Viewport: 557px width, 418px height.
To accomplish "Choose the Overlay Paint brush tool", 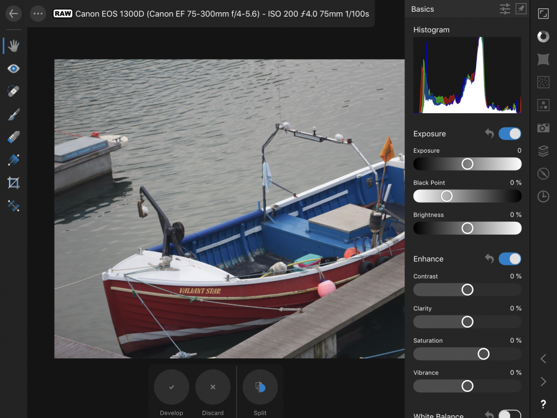I will tap(13, 114).
